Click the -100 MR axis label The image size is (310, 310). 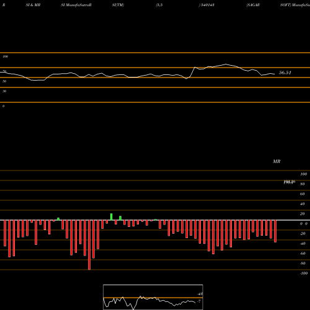click(304, 273)
